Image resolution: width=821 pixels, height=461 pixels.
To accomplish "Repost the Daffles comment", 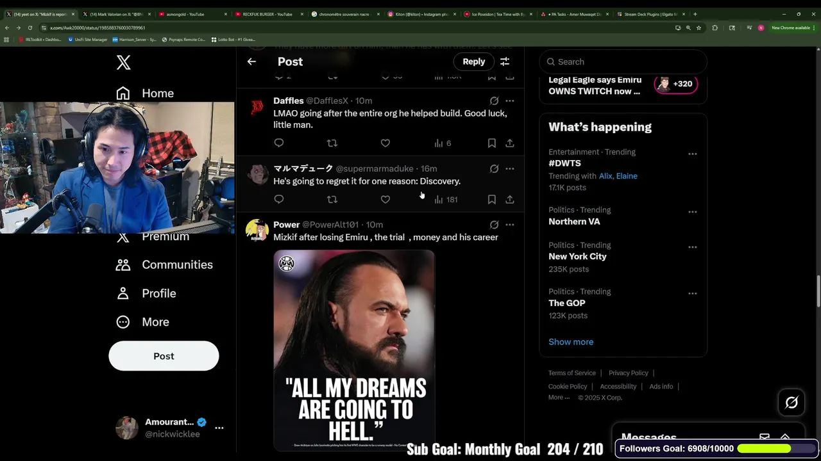I will tap(332, 143).
